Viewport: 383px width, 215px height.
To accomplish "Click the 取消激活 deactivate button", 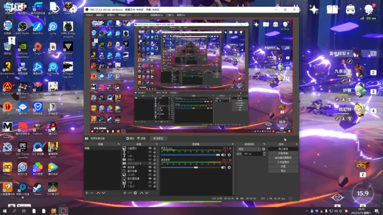I will tap(158, 139).
